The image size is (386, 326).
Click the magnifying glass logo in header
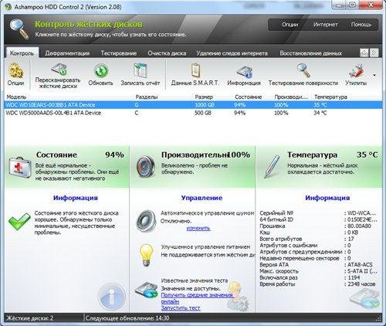(19, 29)
